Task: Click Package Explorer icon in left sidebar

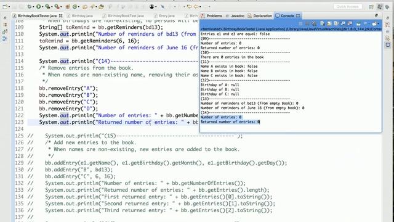Action: tap(5, 25)
